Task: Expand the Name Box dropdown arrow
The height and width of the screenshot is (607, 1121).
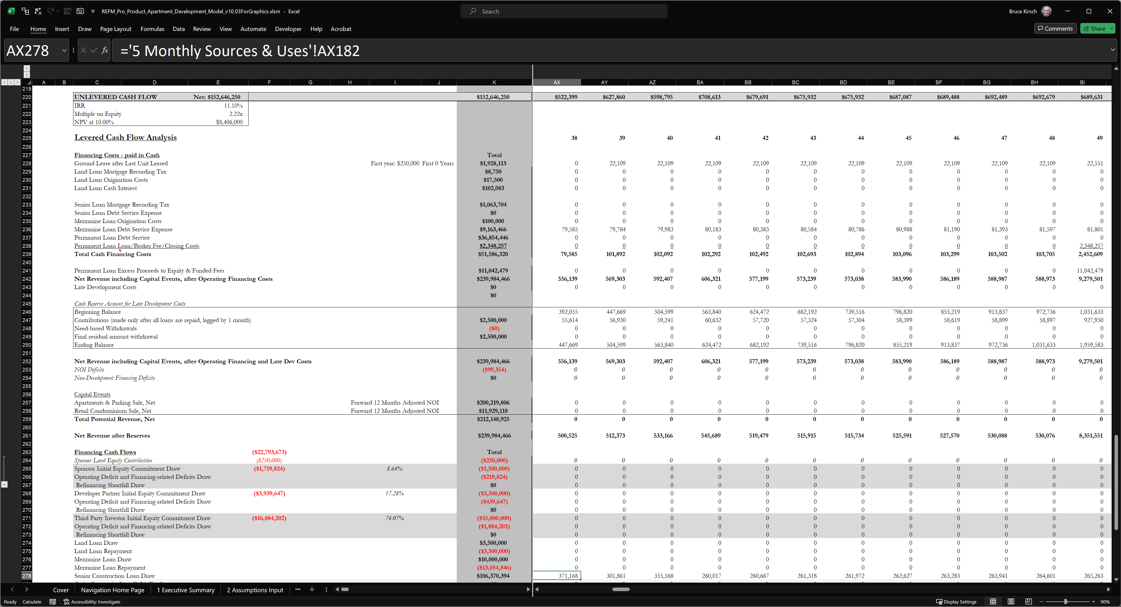Action: (x=64, y=50)
